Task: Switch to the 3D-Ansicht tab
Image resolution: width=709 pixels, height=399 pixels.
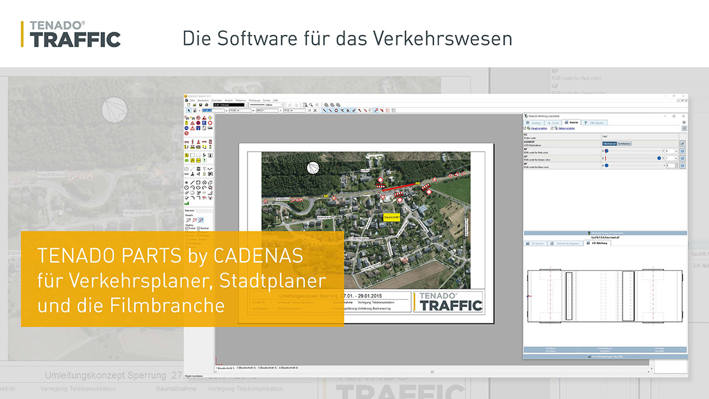Action: (535, 243)
